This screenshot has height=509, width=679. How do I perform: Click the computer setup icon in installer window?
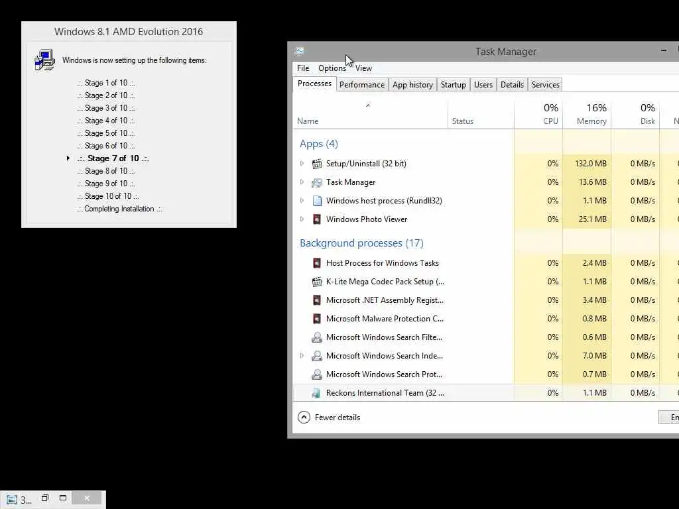pos(44,60)
